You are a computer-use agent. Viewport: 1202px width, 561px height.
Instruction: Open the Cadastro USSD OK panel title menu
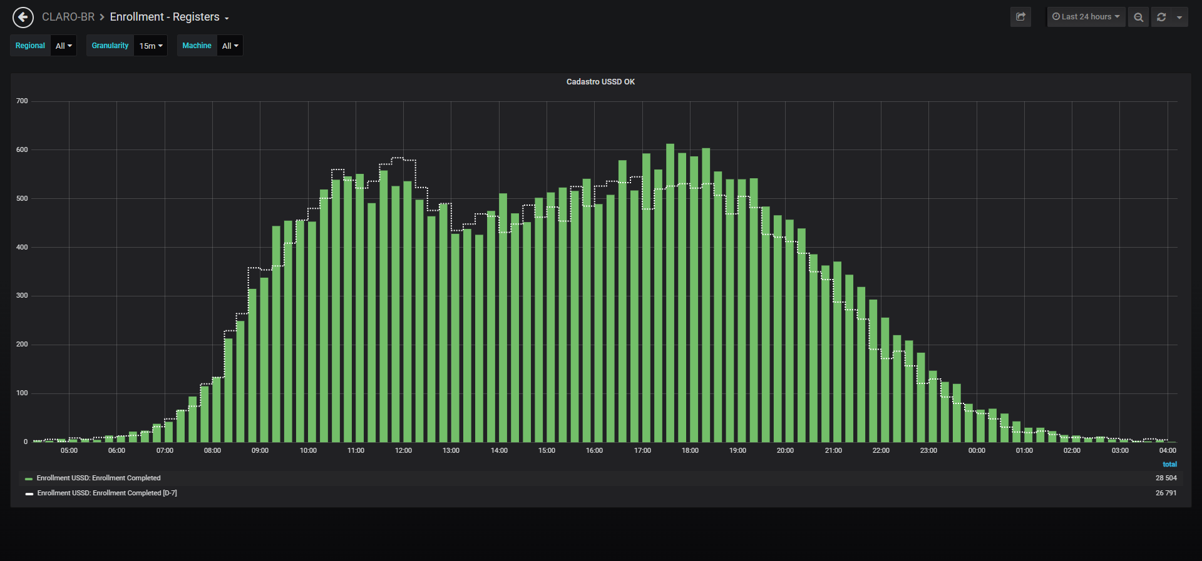(x=600, y=82)
